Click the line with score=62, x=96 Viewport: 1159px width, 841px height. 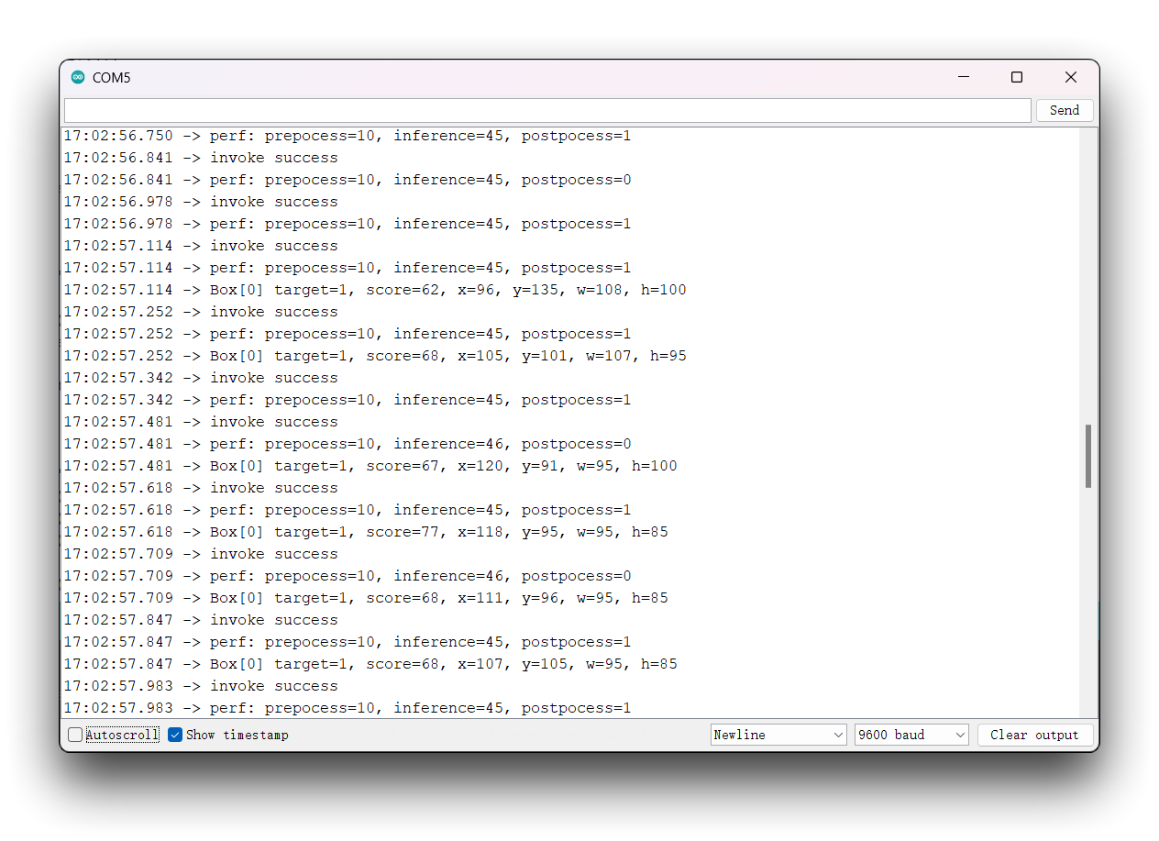375,290
